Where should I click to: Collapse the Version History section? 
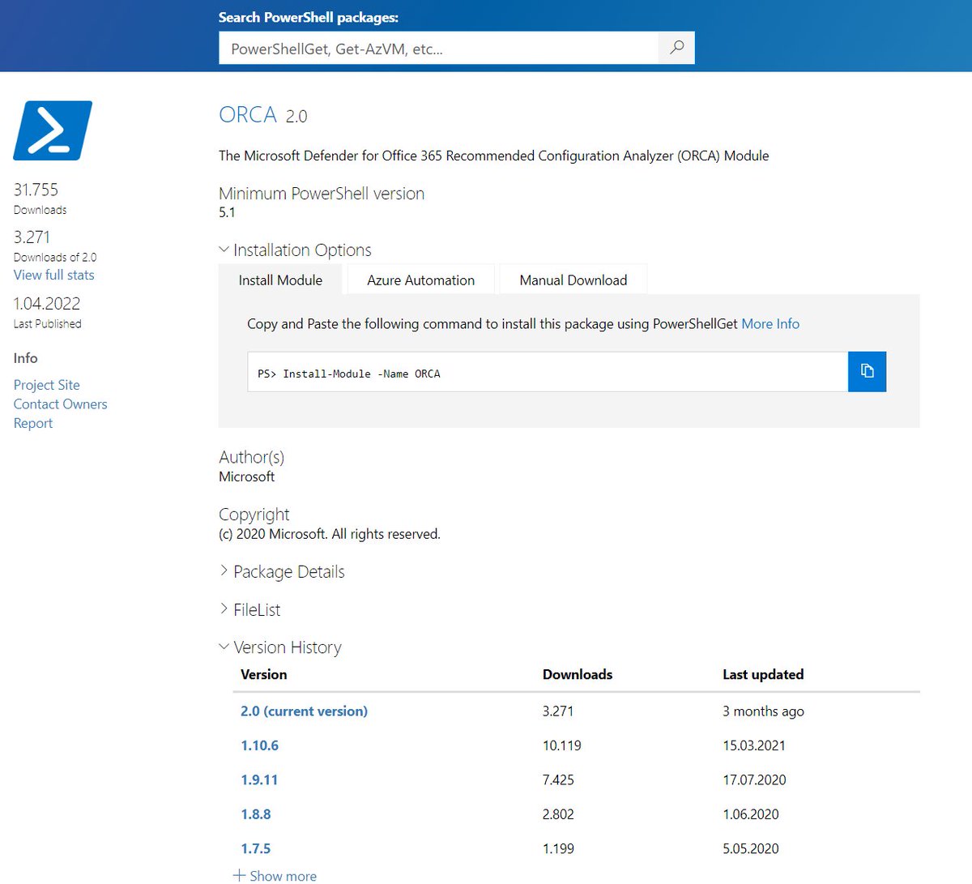click(x=280, y=647)
